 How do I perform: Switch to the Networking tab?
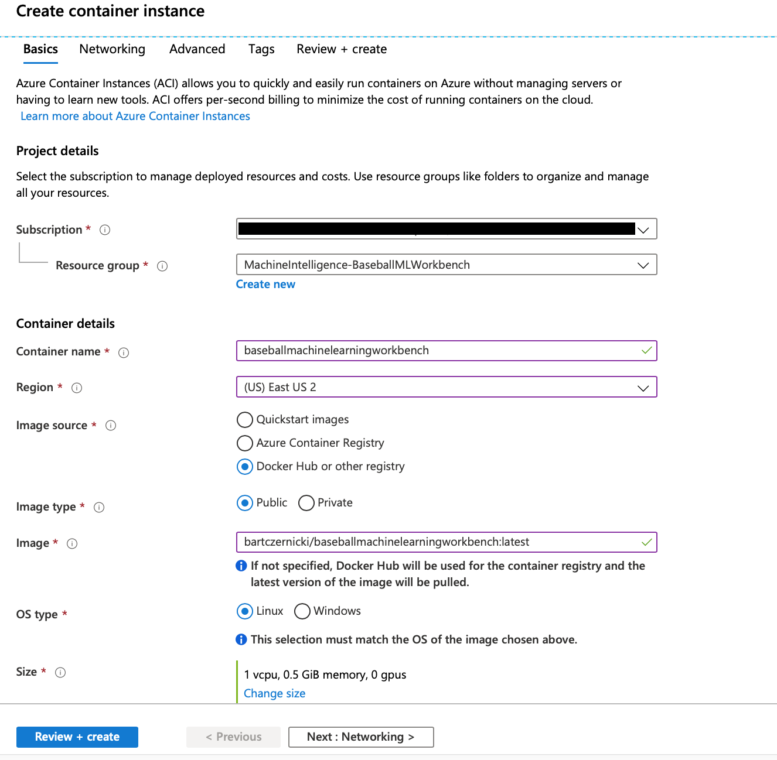coord(113,49)
